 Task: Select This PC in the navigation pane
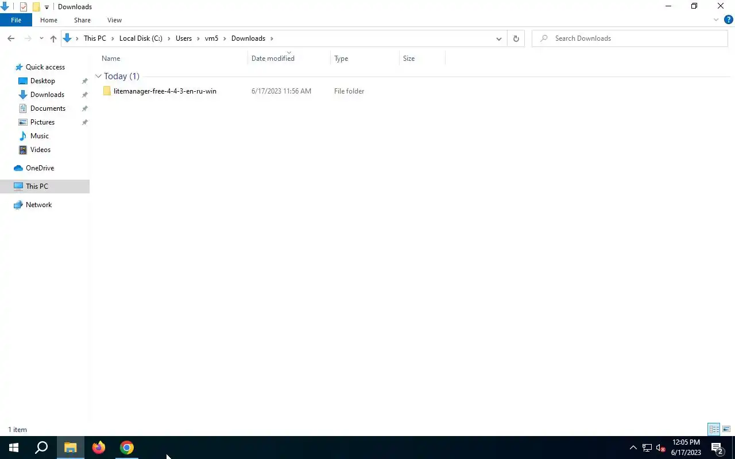[x=45, y=186]
